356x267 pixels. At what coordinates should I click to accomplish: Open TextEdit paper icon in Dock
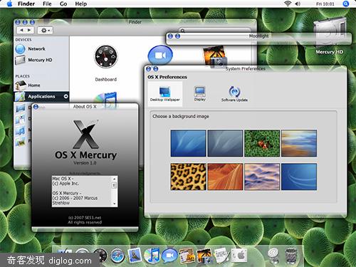pyautogui.click(x=221, y=256)
